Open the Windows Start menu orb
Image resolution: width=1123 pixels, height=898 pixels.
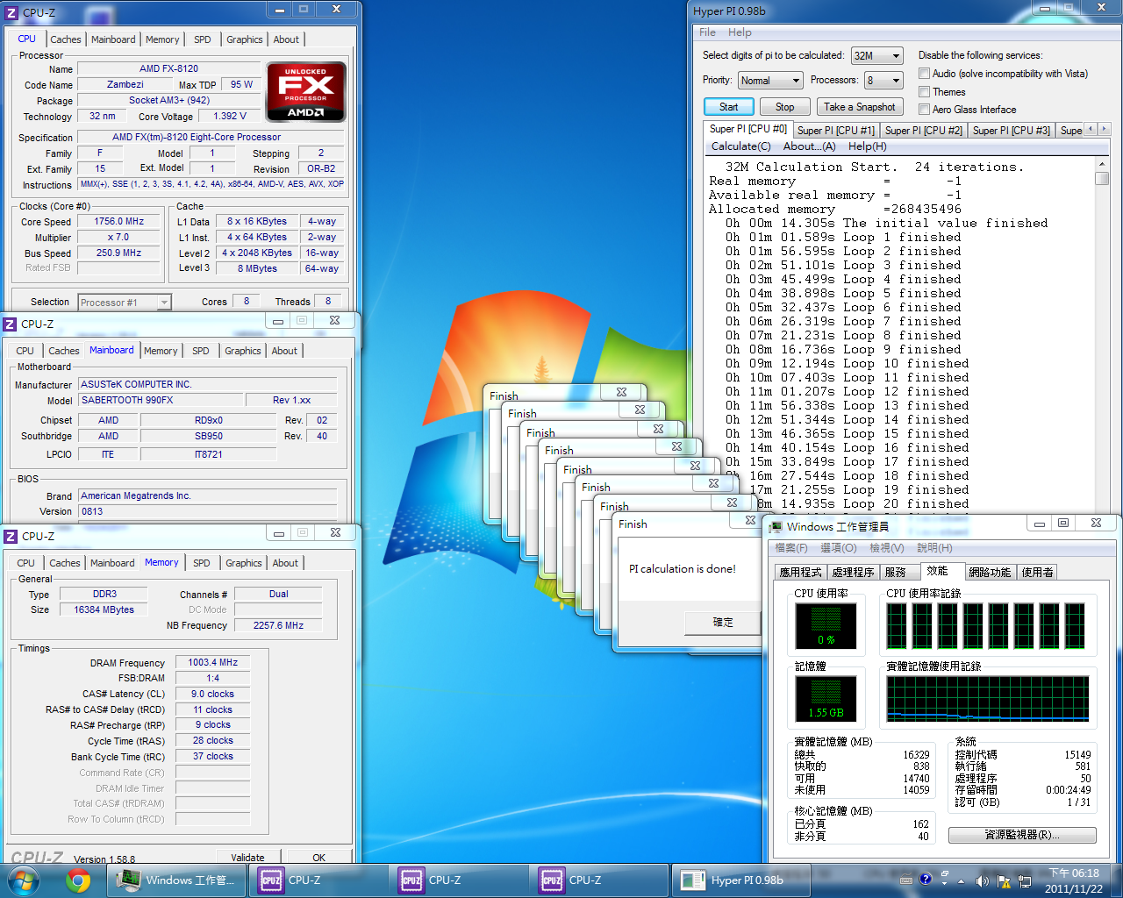(23, 879)
